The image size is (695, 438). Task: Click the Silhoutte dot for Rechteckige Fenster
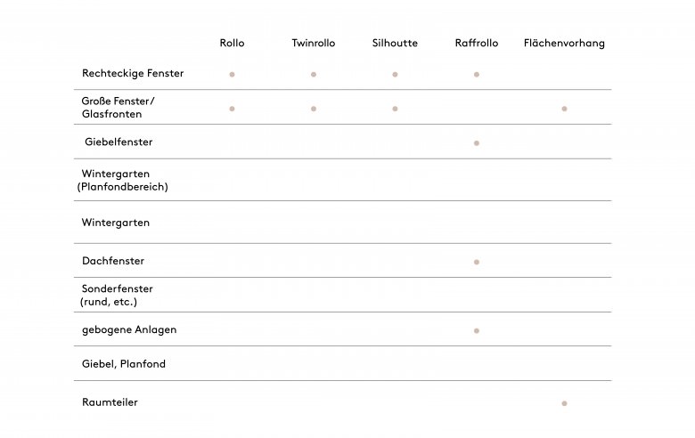[395, 75]
